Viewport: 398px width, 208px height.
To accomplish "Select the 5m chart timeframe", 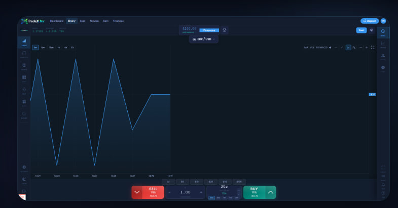I will tap(43, 48).
